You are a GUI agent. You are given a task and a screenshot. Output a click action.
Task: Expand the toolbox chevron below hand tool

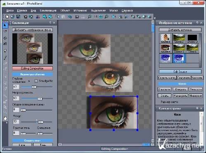point(7,122)
